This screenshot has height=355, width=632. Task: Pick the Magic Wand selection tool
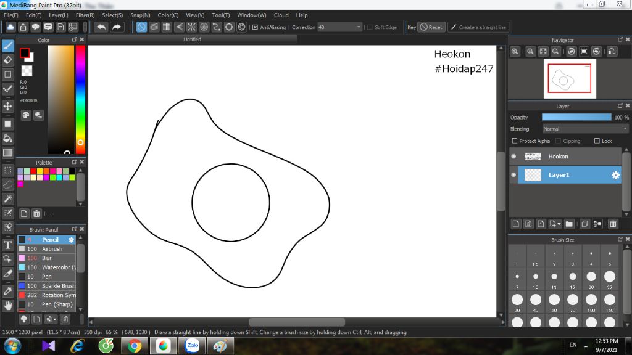tap(8, 198)
